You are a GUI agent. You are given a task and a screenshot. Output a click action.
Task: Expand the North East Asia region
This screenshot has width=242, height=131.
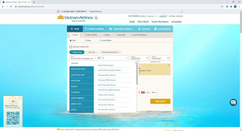coord(81,69)
